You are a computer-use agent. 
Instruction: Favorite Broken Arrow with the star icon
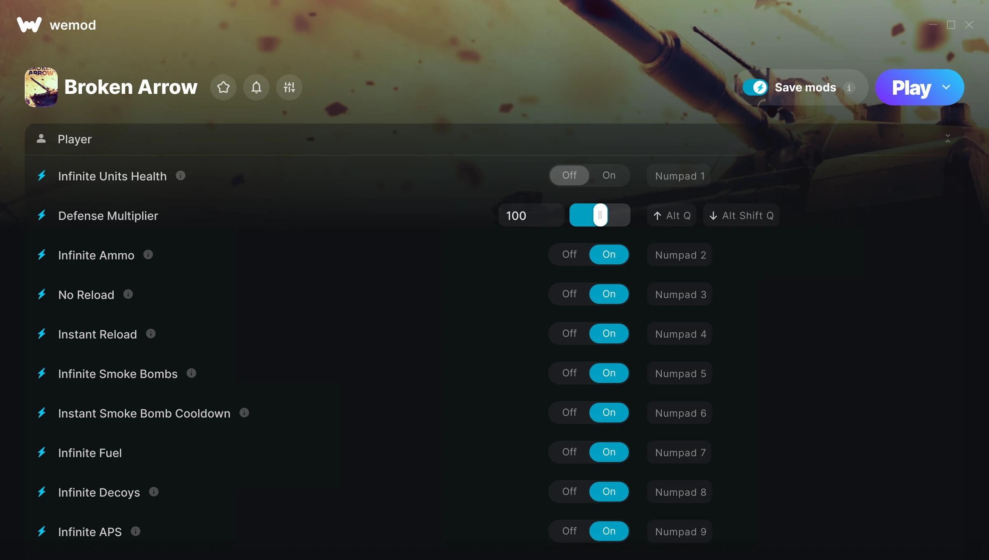[223, 87]
